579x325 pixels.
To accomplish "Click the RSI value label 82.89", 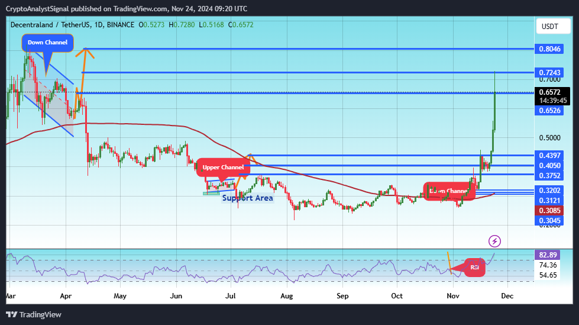I will 548,255.
